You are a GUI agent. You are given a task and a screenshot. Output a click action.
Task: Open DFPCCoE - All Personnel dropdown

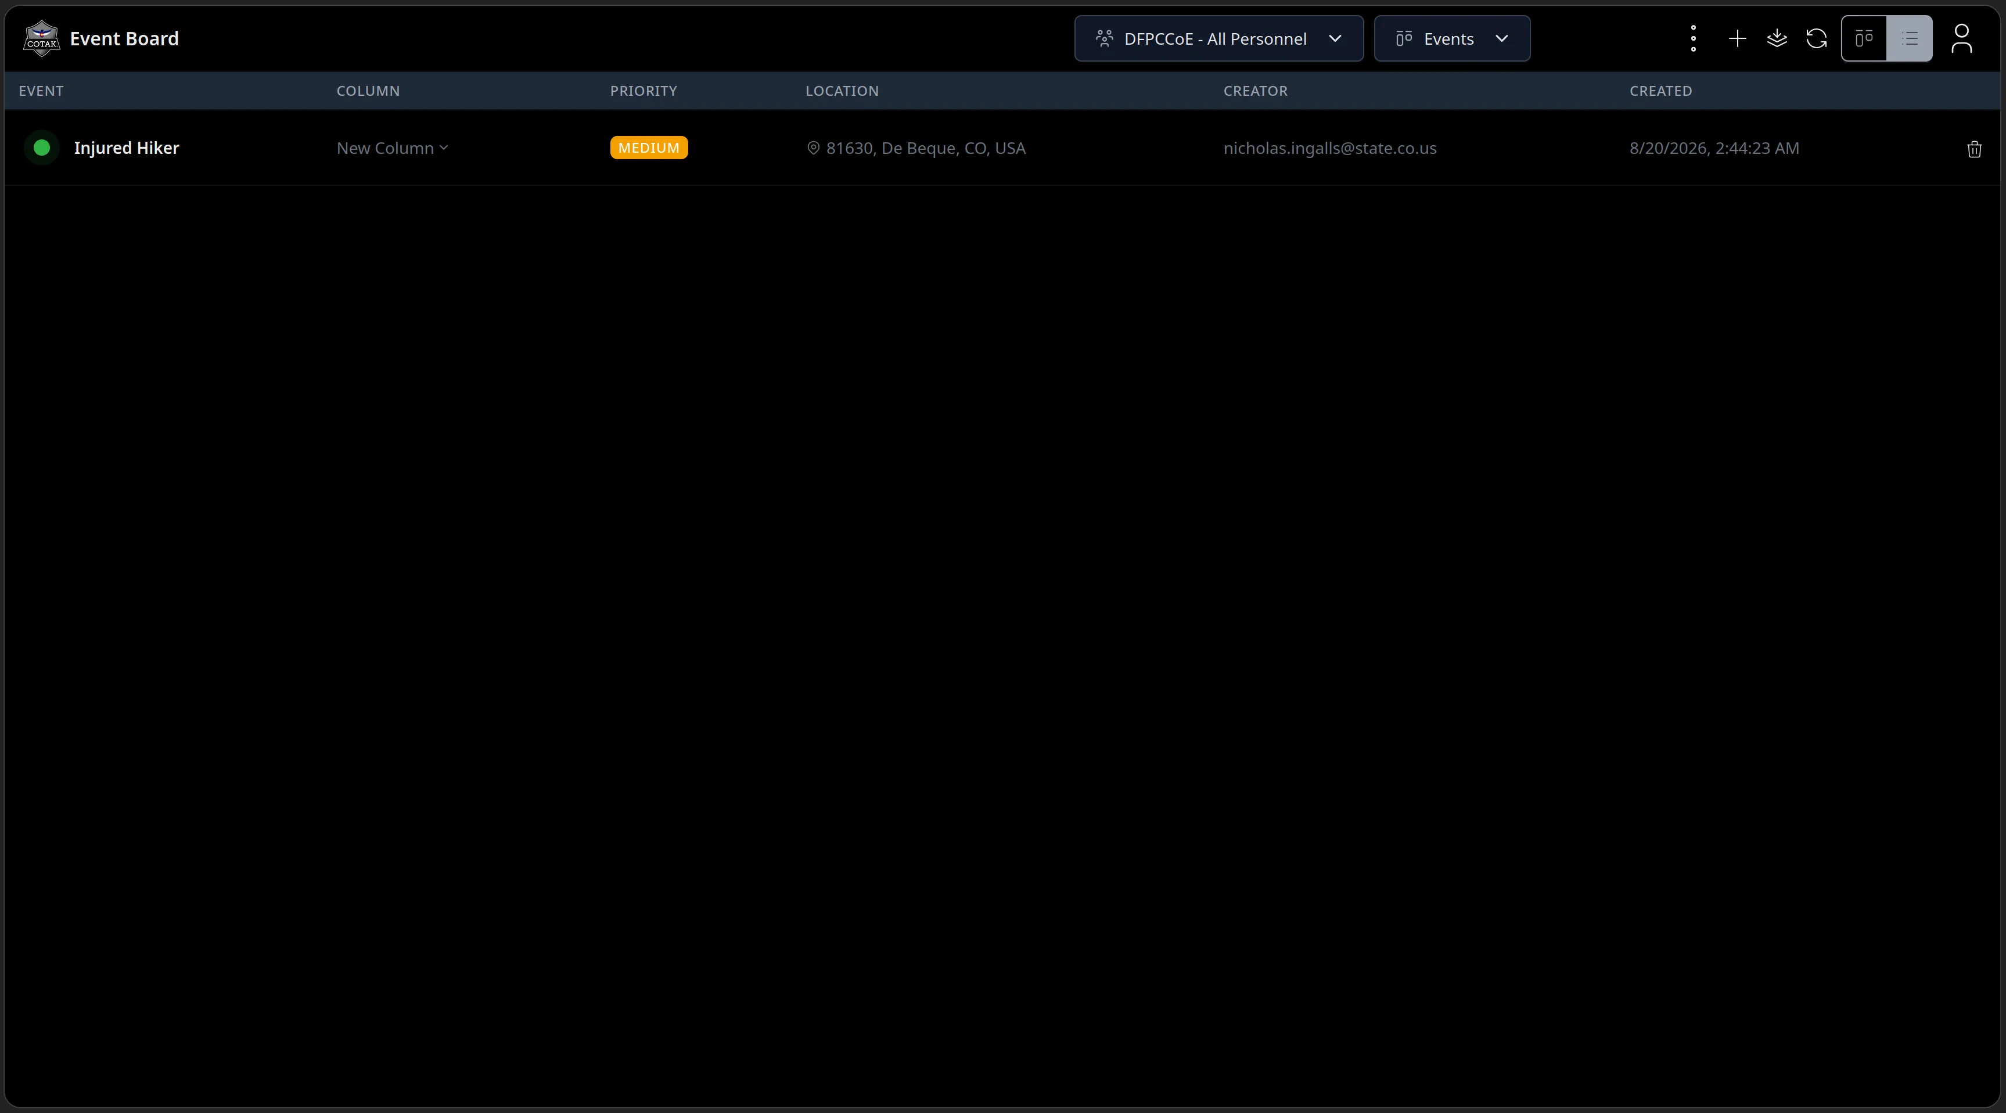(1218, 38)
